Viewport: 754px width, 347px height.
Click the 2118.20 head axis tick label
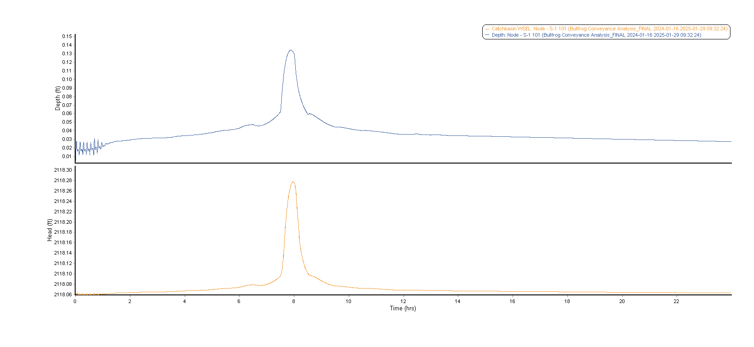[63, 222]
